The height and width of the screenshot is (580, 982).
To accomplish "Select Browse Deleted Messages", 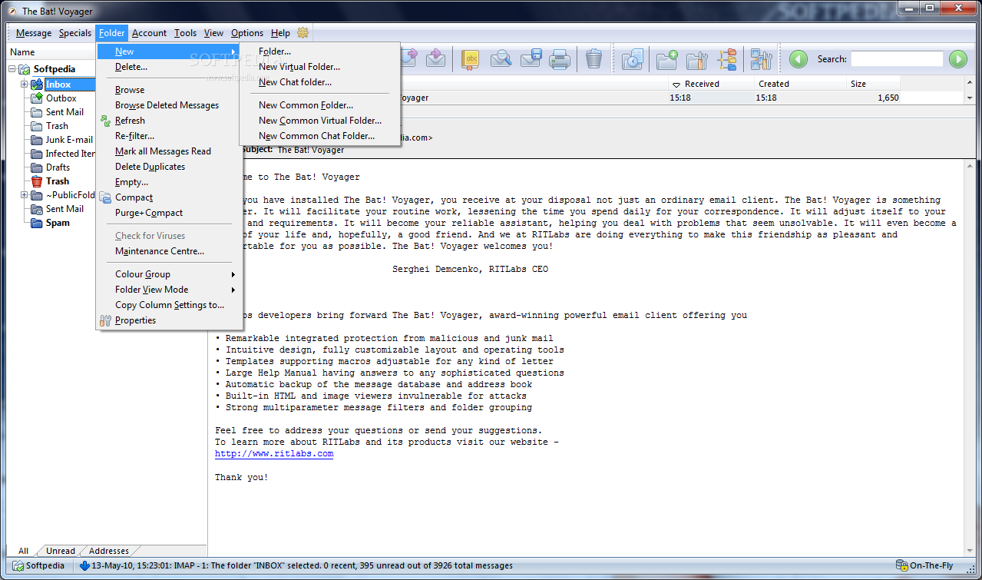I will 169,105.
